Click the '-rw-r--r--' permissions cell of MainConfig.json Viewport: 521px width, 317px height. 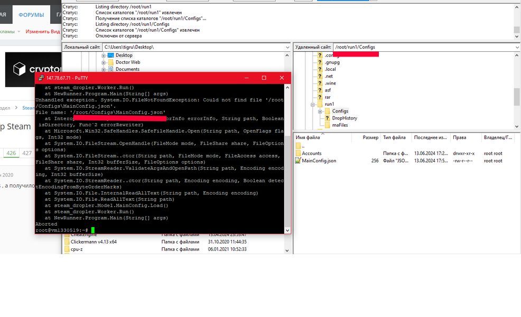[462, 161]
